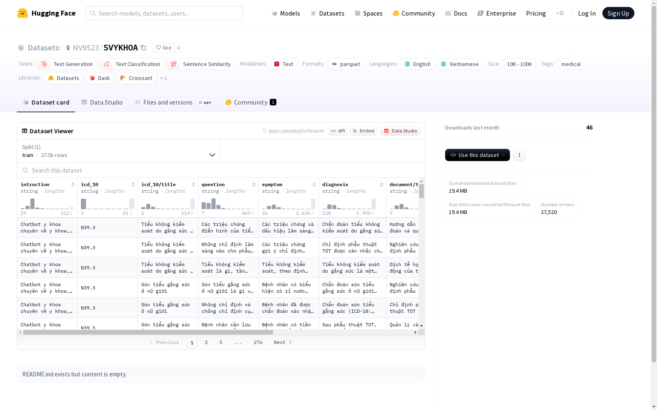Sort by the symptom column arrows
The height and width of the screenshot is (410, 657).
pyautogui.click(x=314, y=184)
